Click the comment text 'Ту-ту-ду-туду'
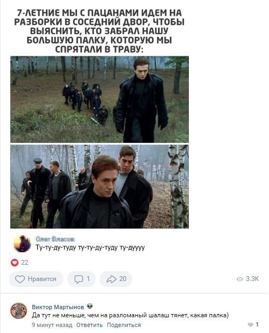Image resolution: width=269 pixels, height=333 pixels. pyautogui.click(x=90, y=247)
